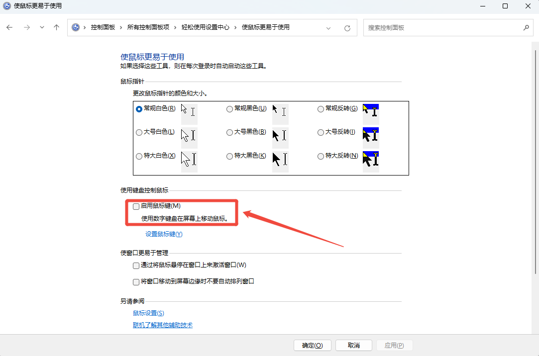Open recent locations chevron beside forward arrow
The image size is (539, 356).
coord(42,27)
